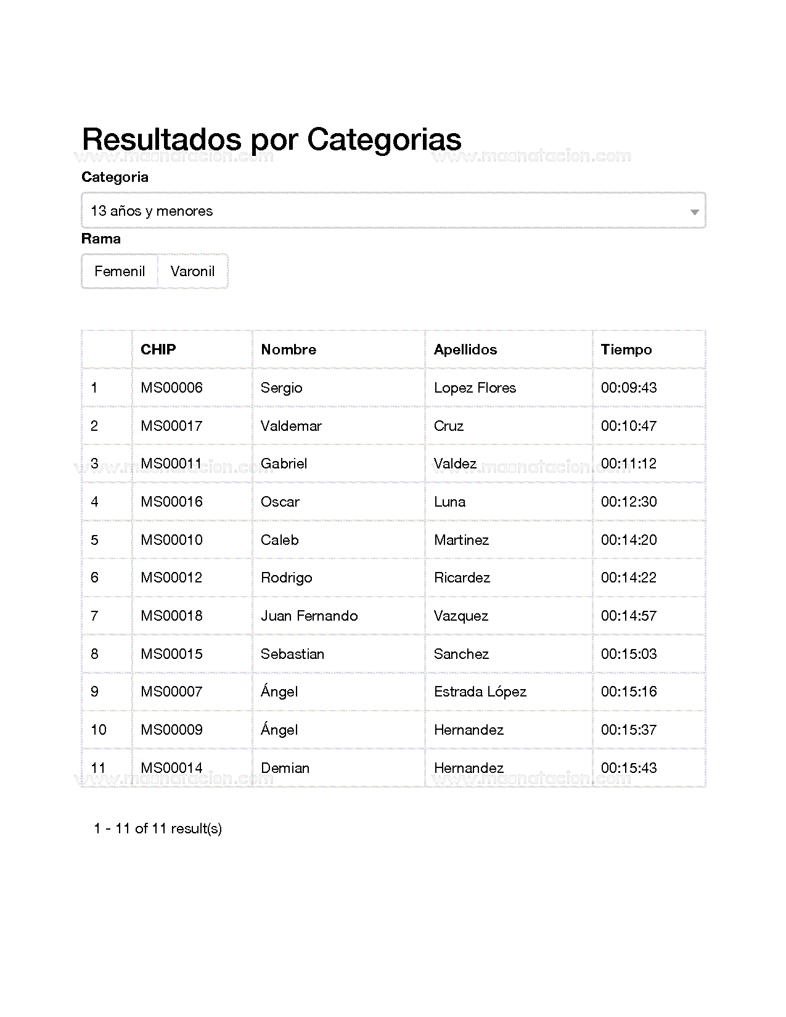Open the Categoria dropdown arrow
Image resolution: width=786 pixels, height=1017 pixels.
click(x=694, y=211)
